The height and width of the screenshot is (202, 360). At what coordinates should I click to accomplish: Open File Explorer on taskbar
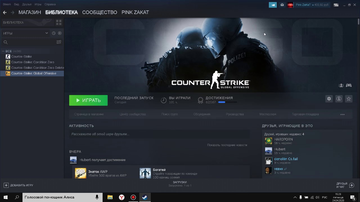click(x=110, y=197)
